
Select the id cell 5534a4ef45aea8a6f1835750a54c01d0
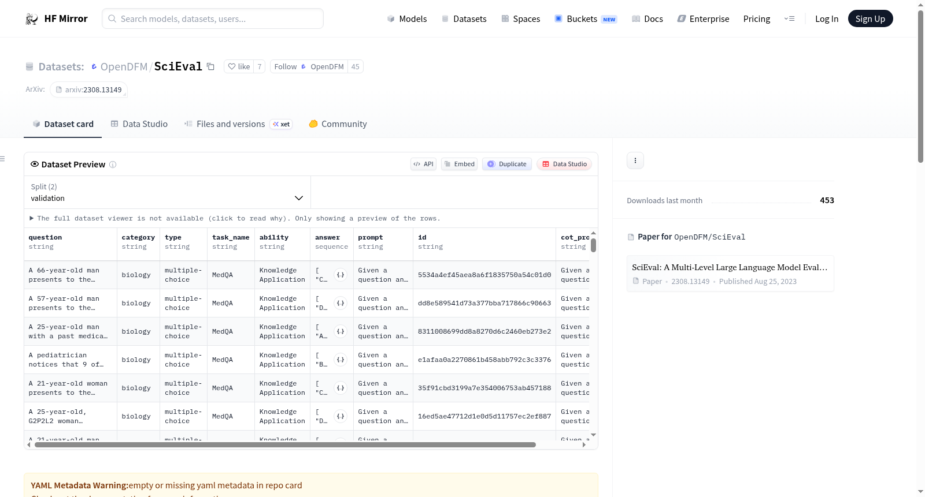click(484, 275)
